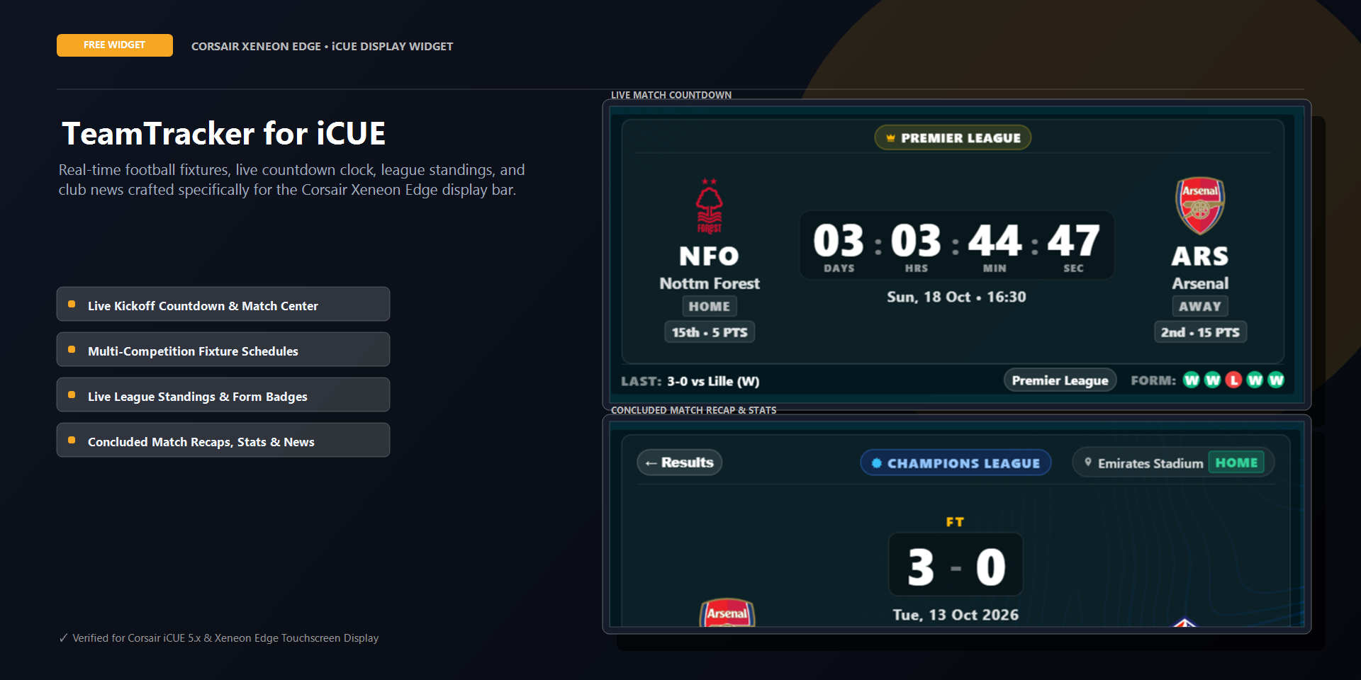Select Live League Standings & Form Badges
The height and width of the screenshot is (680, 1361).
tap(223, 395)
